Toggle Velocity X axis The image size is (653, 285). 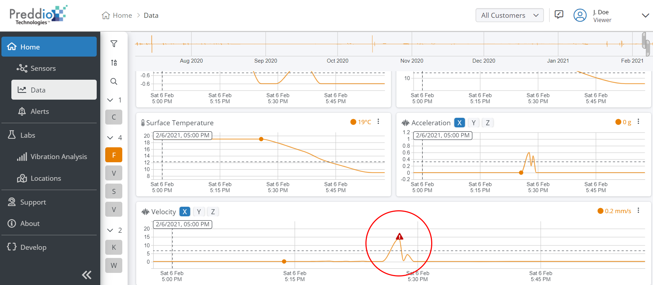coord(185,212)
